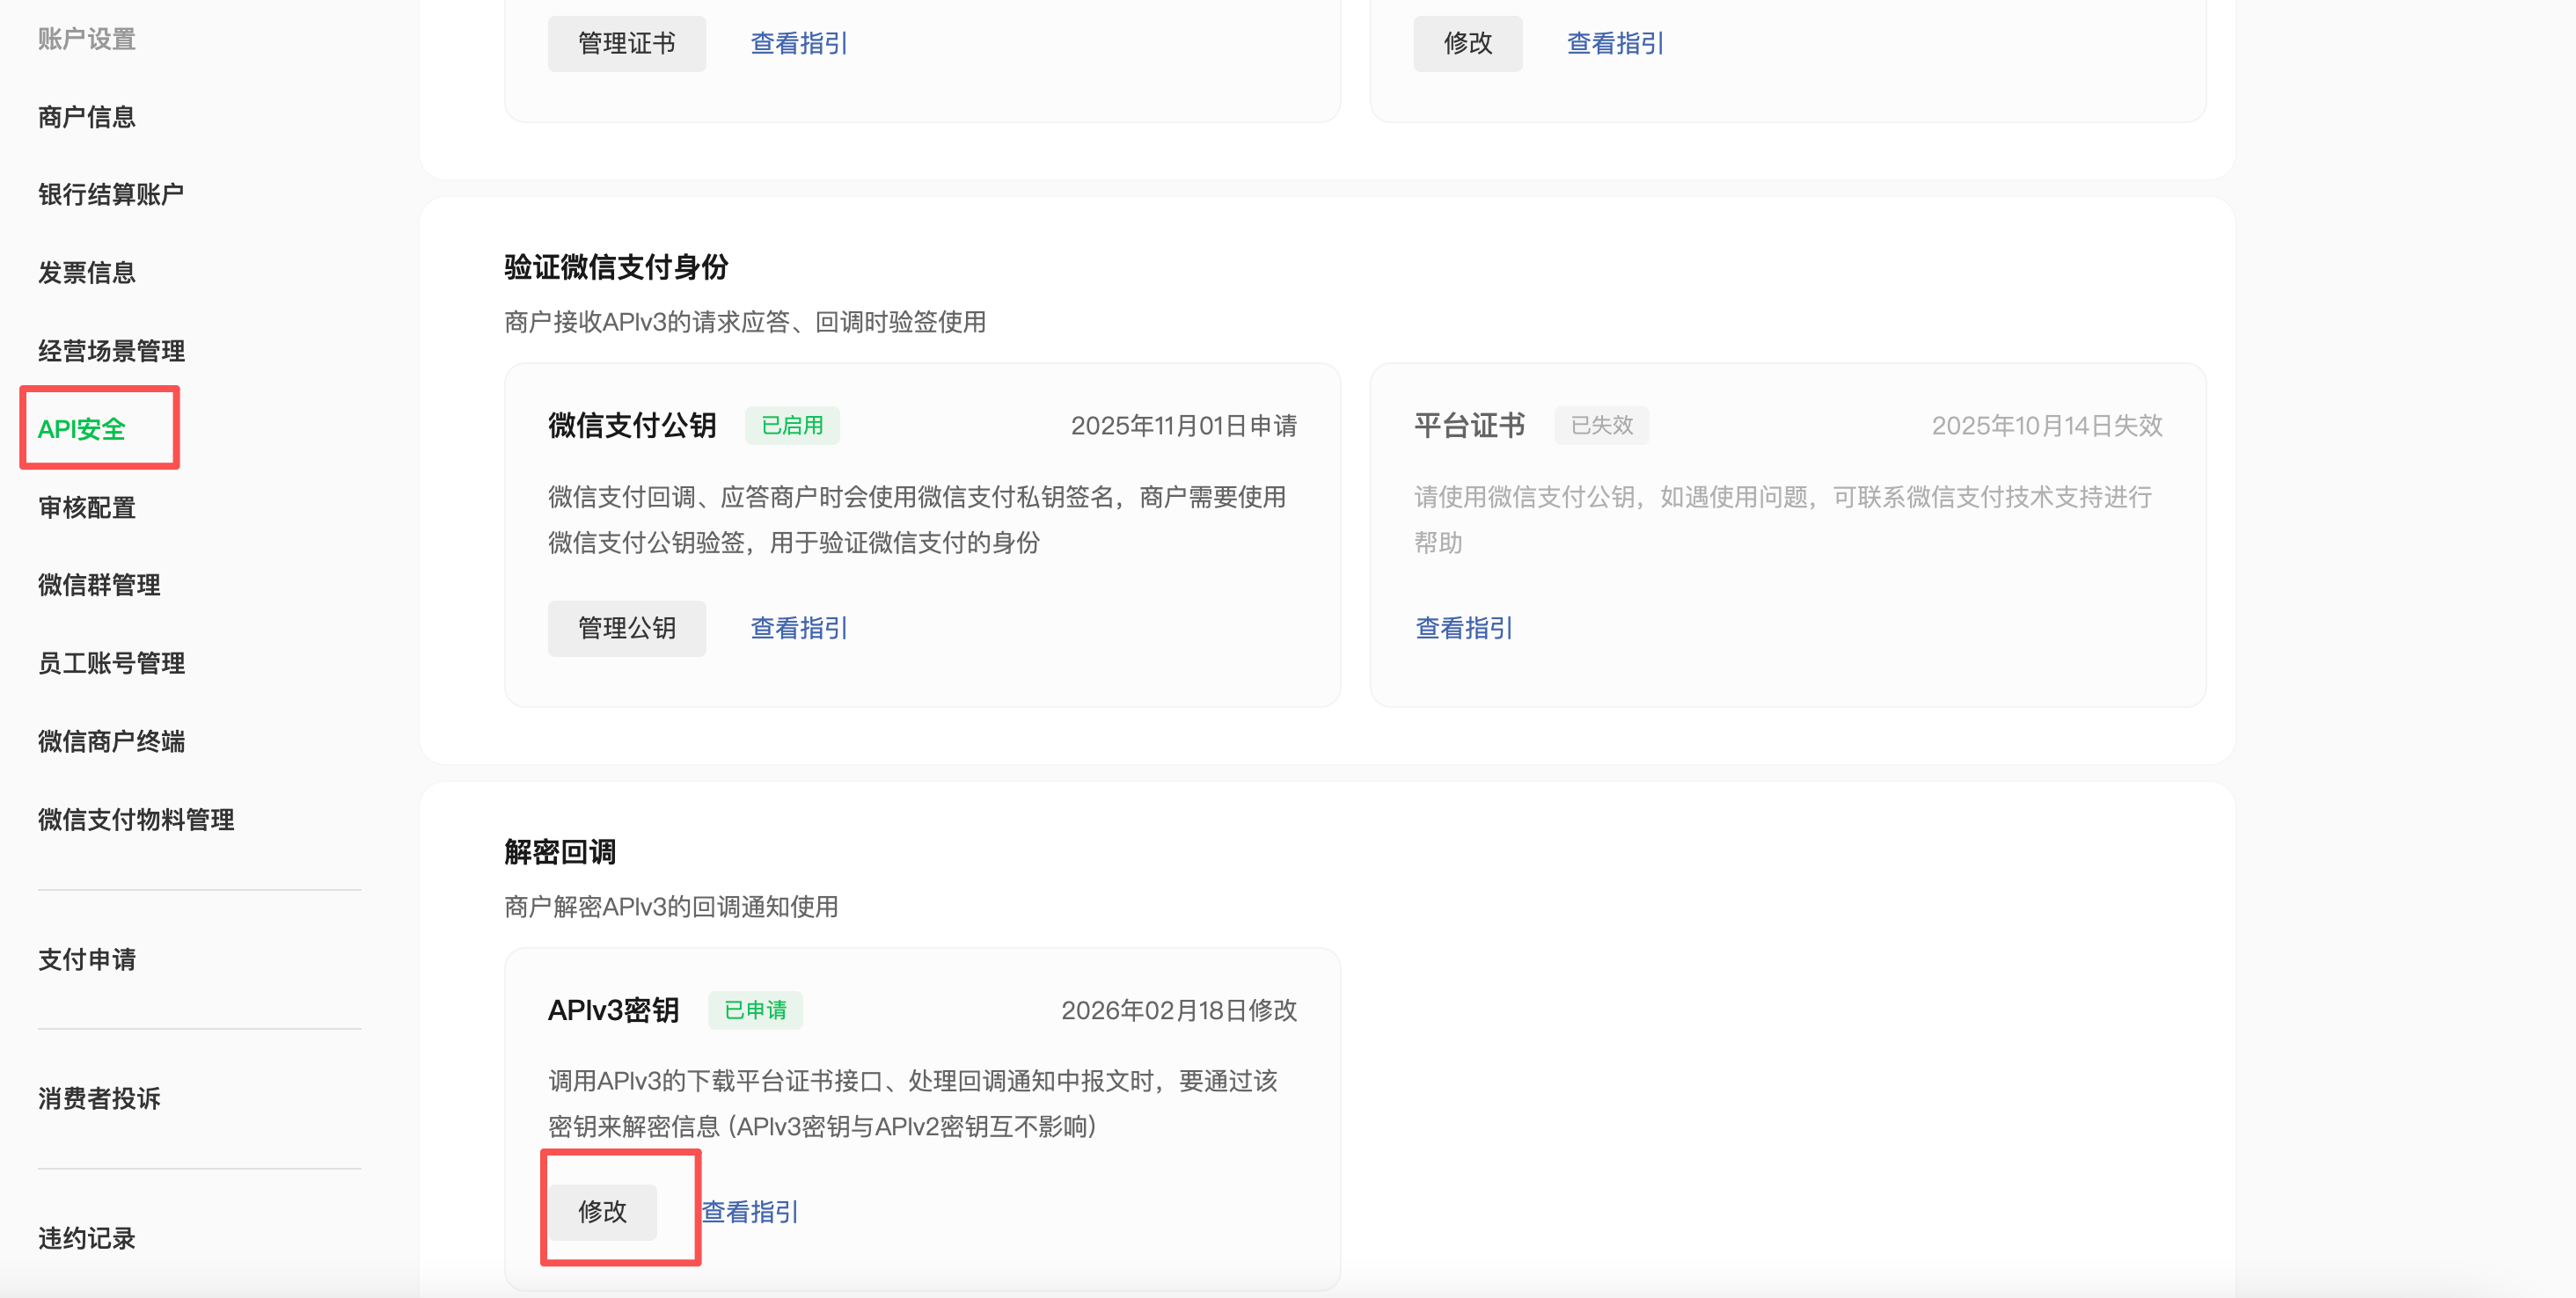This screenshot has height=1298, width=2576.
Task: Navigate to 微信群管理
Action: point(99,586)
